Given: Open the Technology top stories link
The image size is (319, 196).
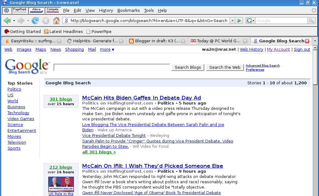Looking at the screenshot, I should 18,113.
